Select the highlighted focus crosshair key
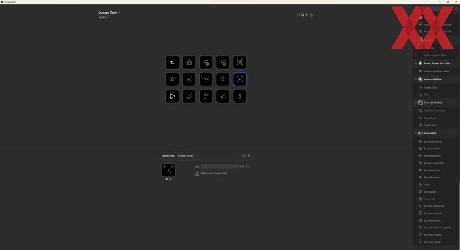 (240, 80)
